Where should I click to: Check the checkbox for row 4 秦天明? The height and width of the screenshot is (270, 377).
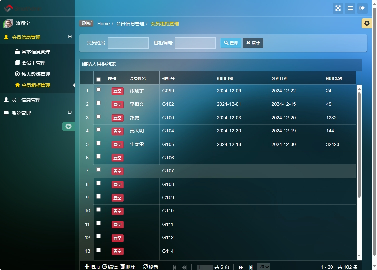pyautogui.click(x=98, y=129)
